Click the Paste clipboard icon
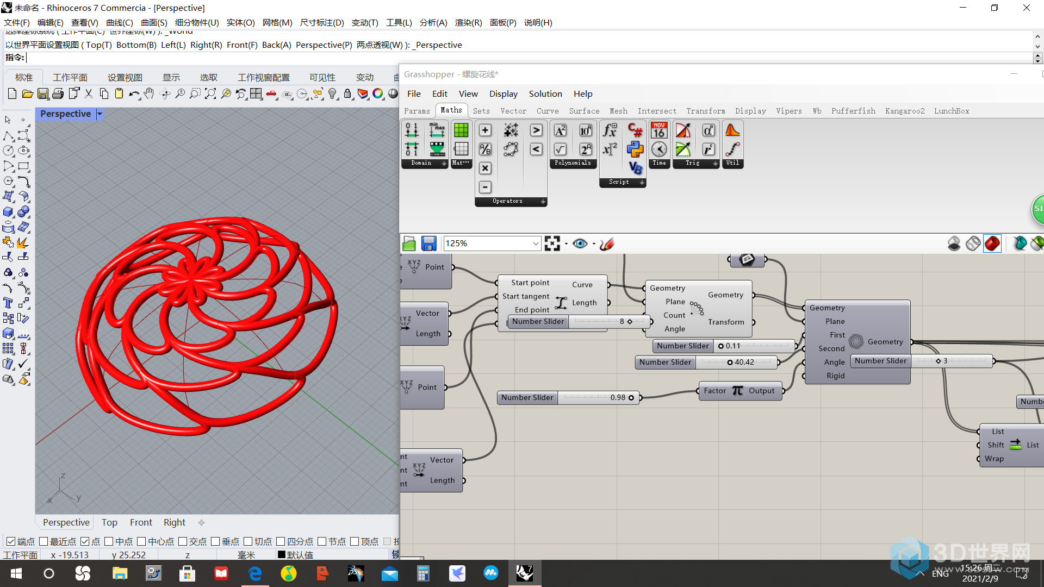 [x=119, y=94]
